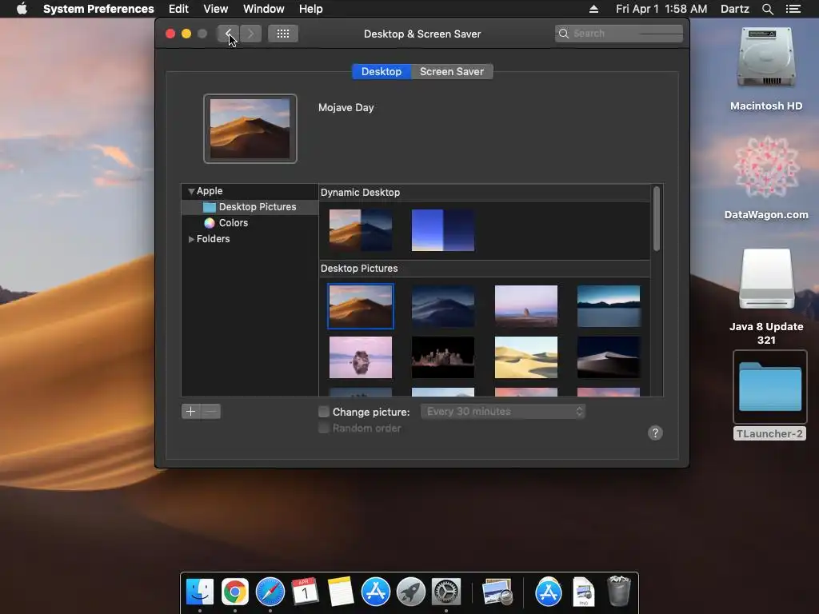Open the App Store next to Notes

[x=376, y=592]
